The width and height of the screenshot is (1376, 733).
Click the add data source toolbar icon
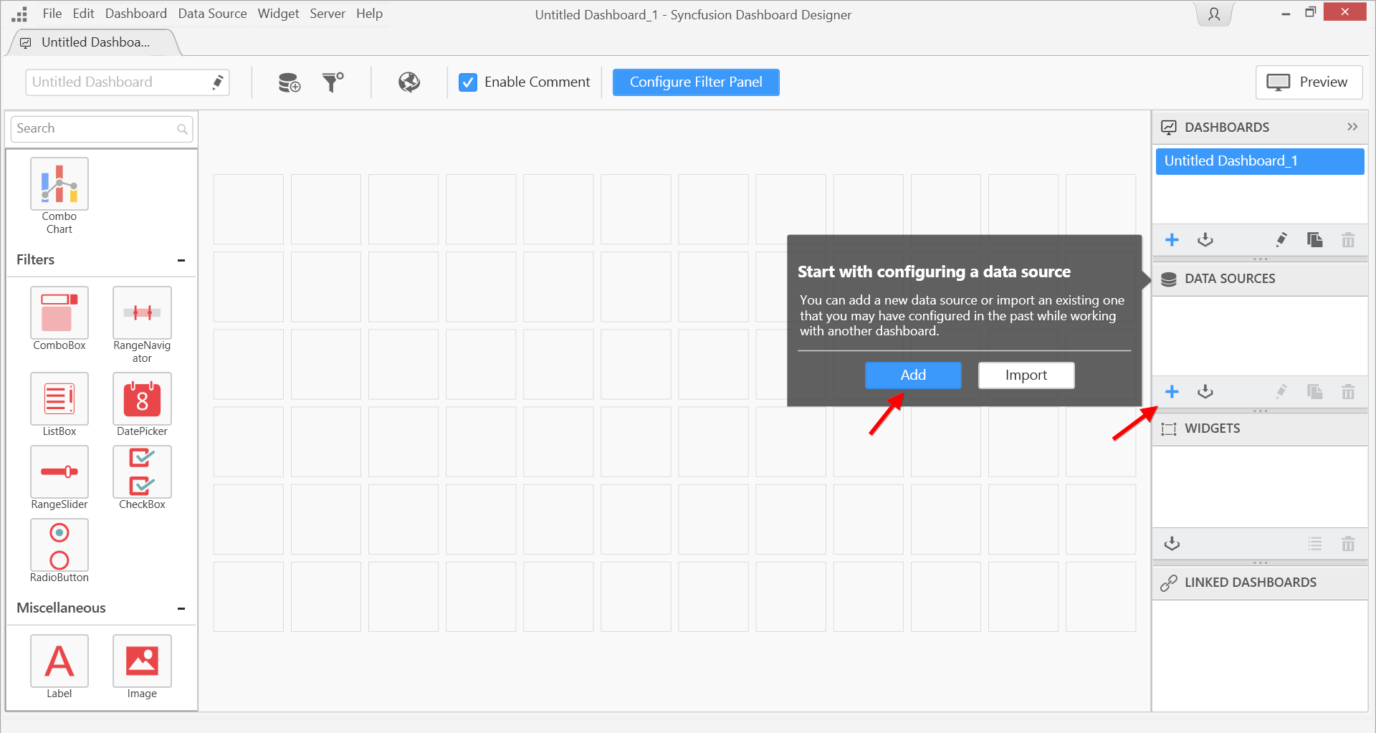pyautogui.click(x=289, y=82)
